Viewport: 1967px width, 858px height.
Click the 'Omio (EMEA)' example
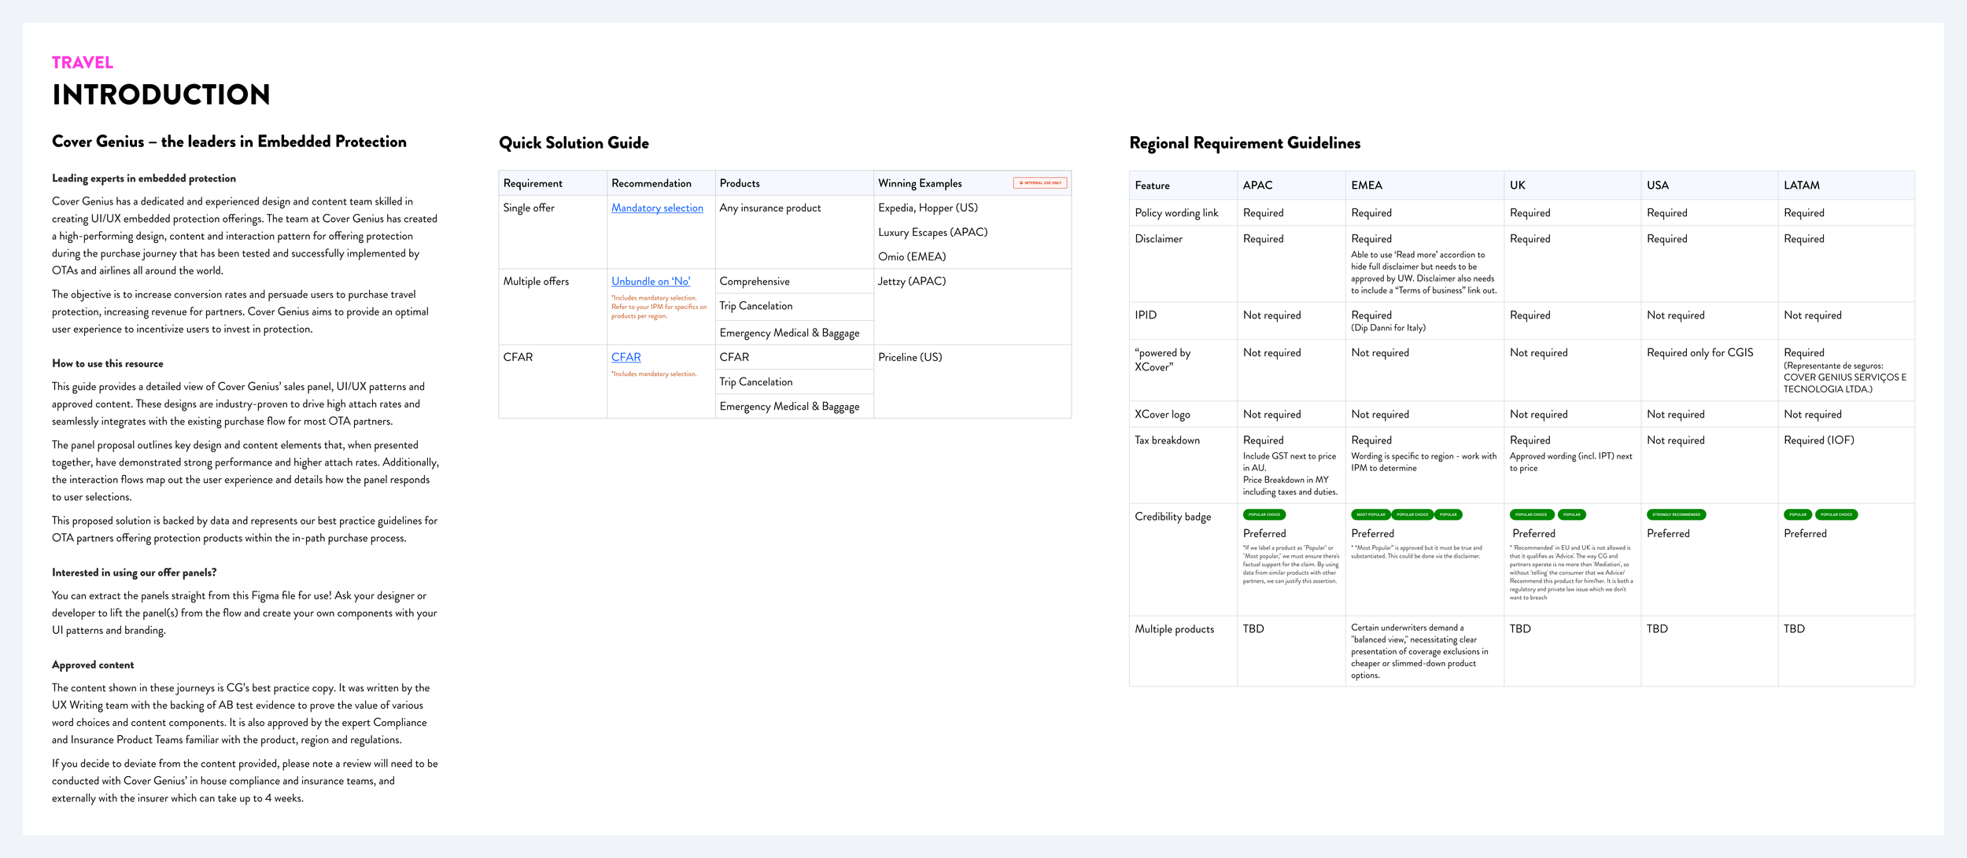[x=912, y=256]
